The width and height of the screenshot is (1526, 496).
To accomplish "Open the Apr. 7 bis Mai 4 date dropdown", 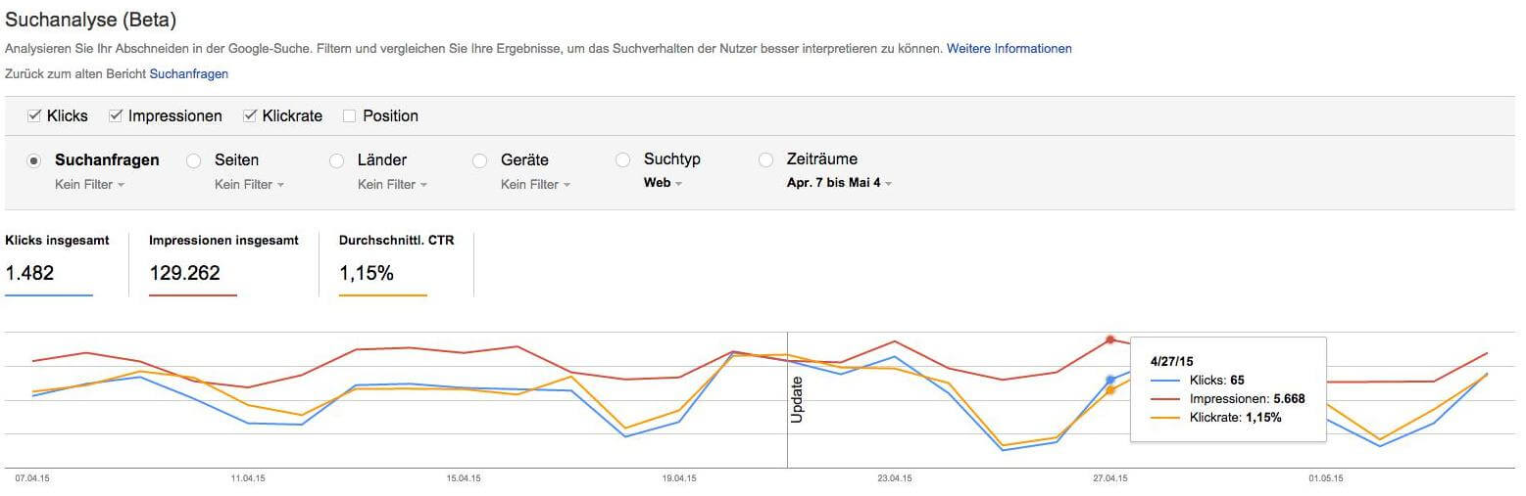I will coord(839,183).
